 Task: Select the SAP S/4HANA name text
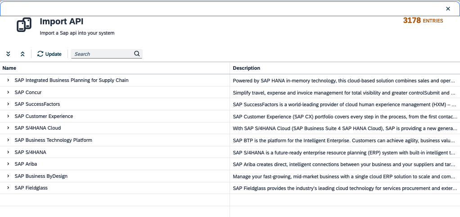coord(31,152)
